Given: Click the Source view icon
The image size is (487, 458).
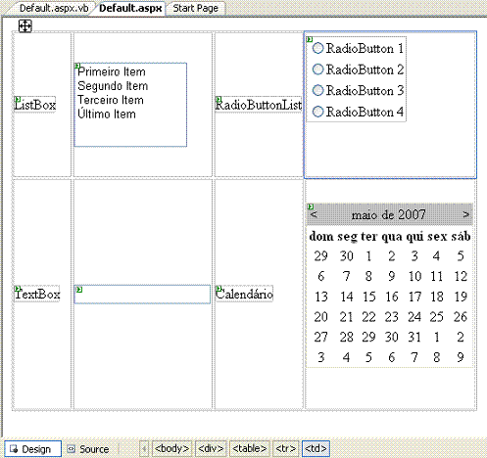Looking at the screenshot, I should coord(71,449).
